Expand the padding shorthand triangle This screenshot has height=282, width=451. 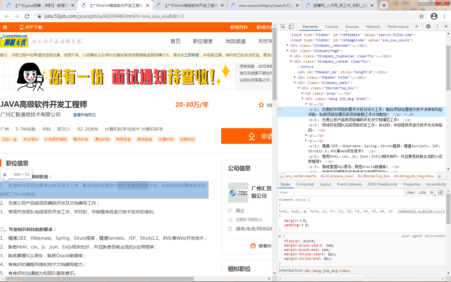pyautogui.click(x=303, y=225)
